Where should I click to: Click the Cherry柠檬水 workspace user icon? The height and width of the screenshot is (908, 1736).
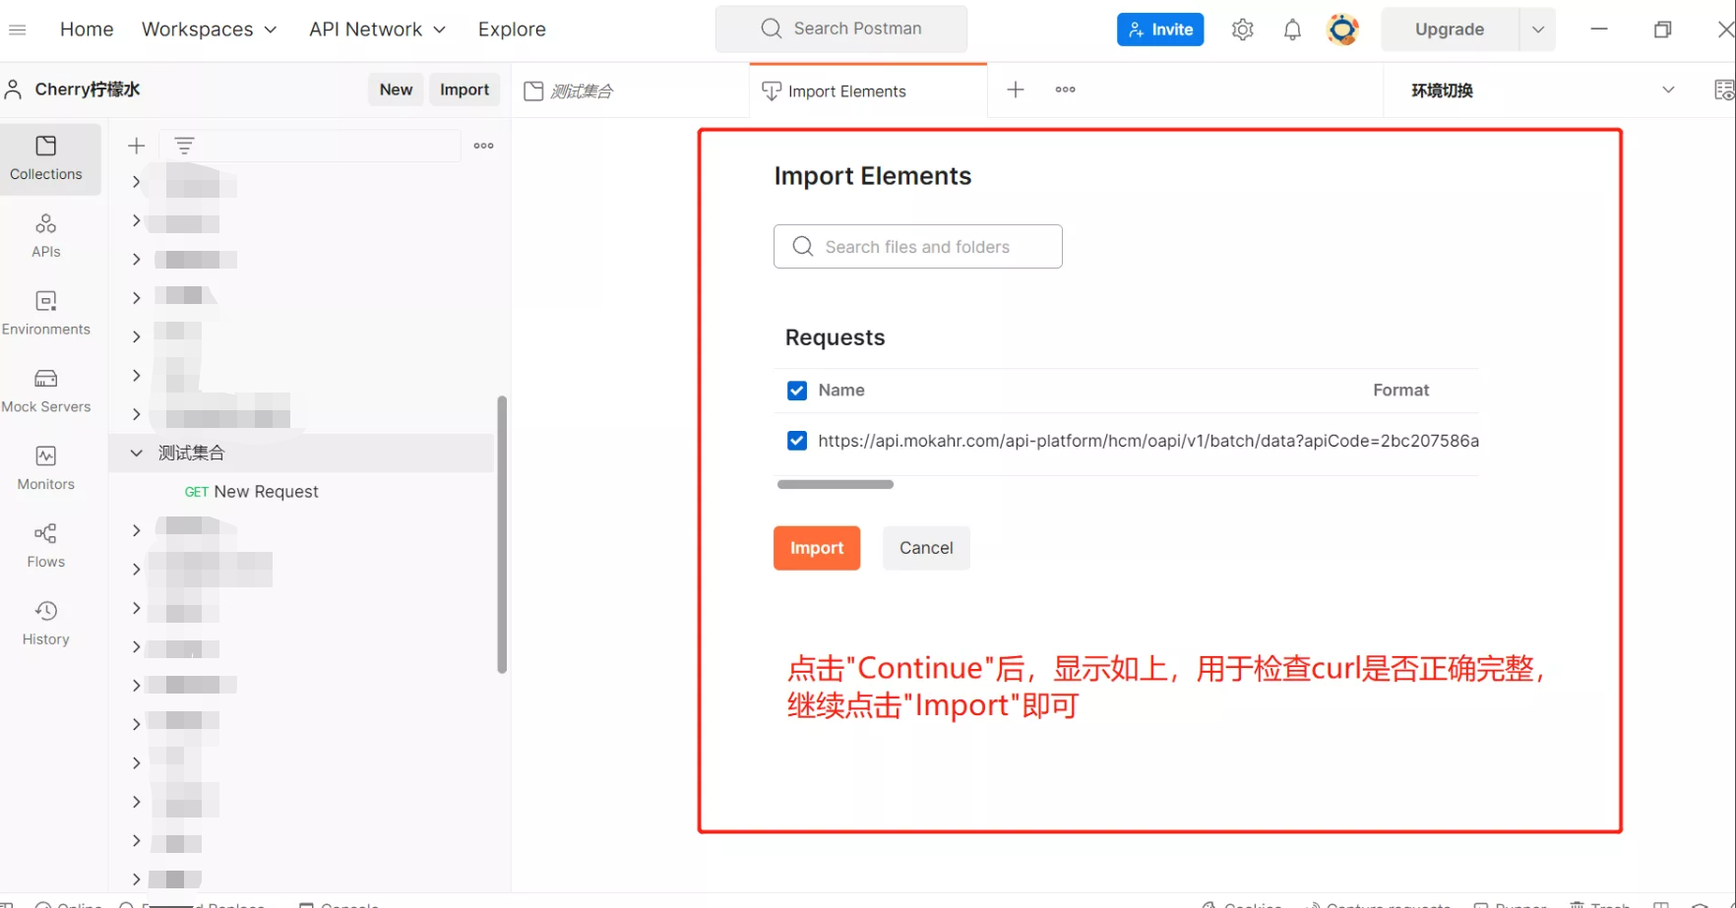point(14,90)
